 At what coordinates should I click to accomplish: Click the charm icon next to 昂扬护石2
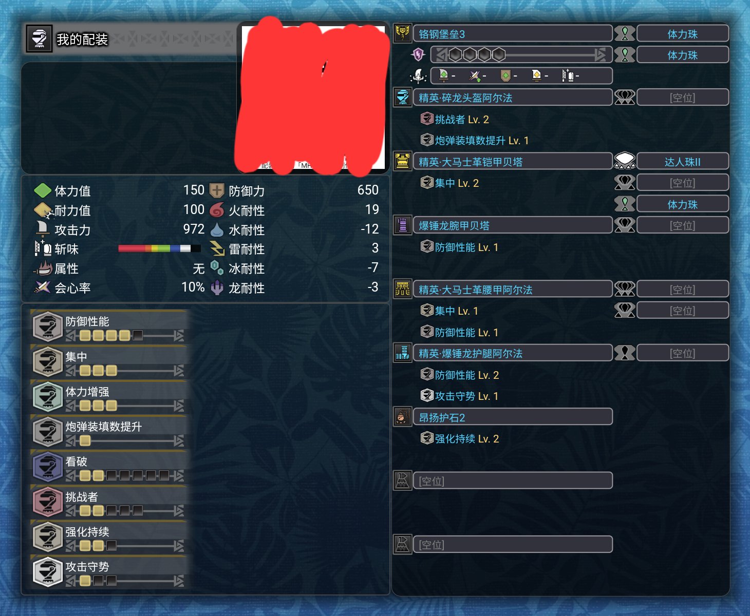[403, 417]
